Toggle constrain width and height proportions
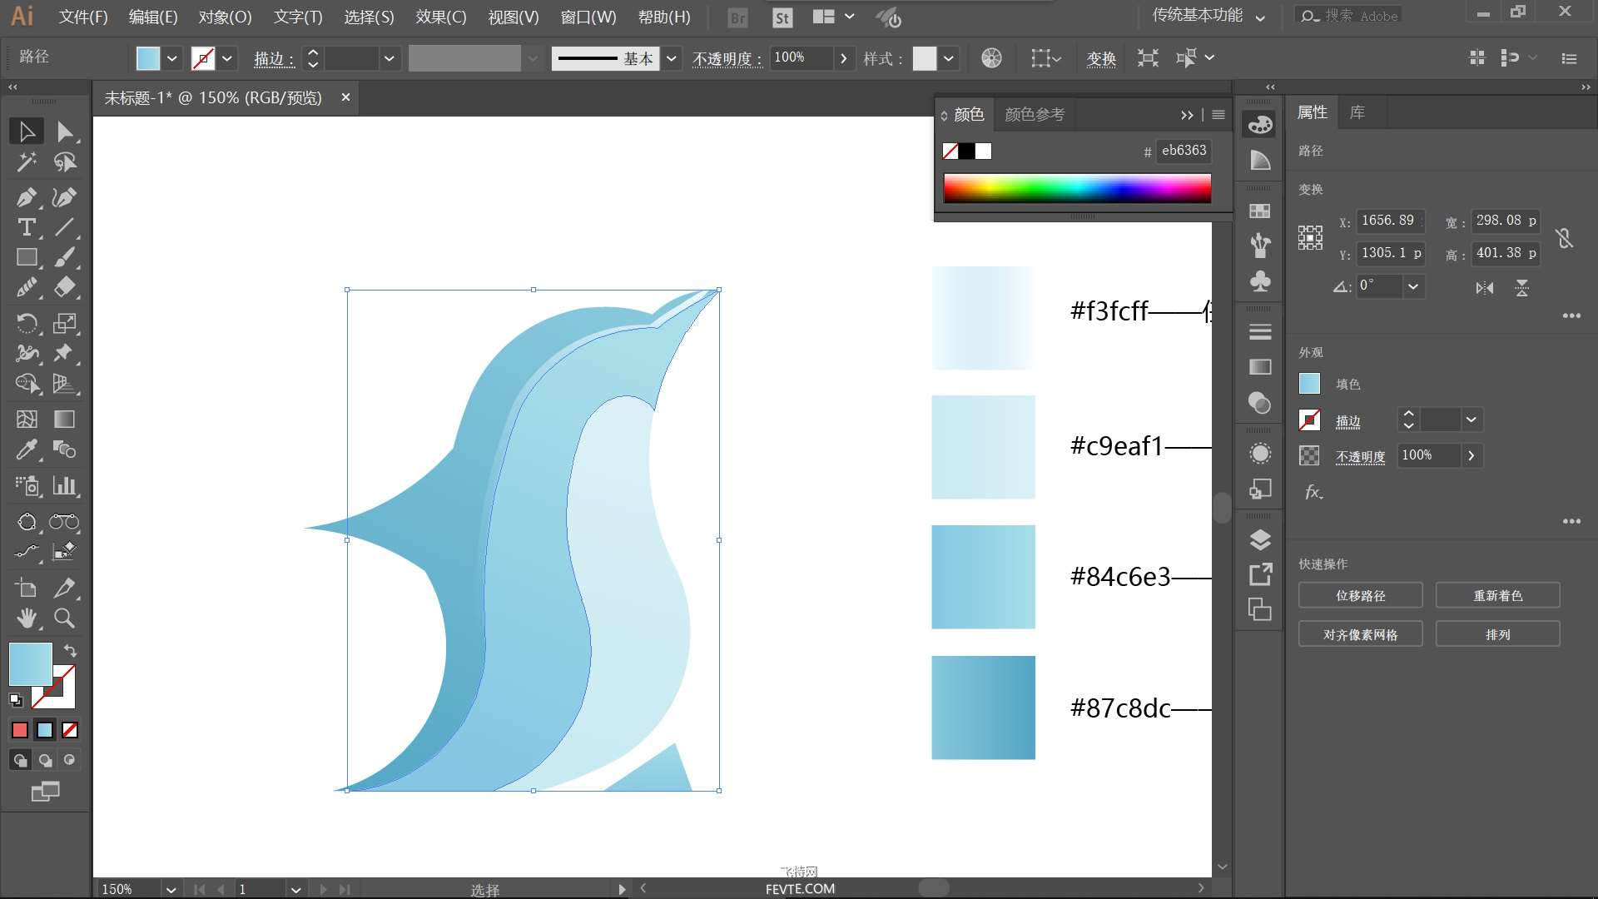The width and height of the screenshot is (1598, 899). click(1565, 238)
